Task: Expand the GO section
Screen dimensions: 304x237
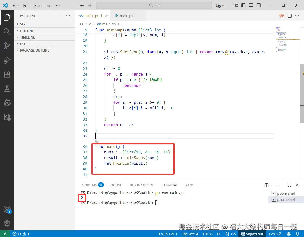Action: click(45, 44)
